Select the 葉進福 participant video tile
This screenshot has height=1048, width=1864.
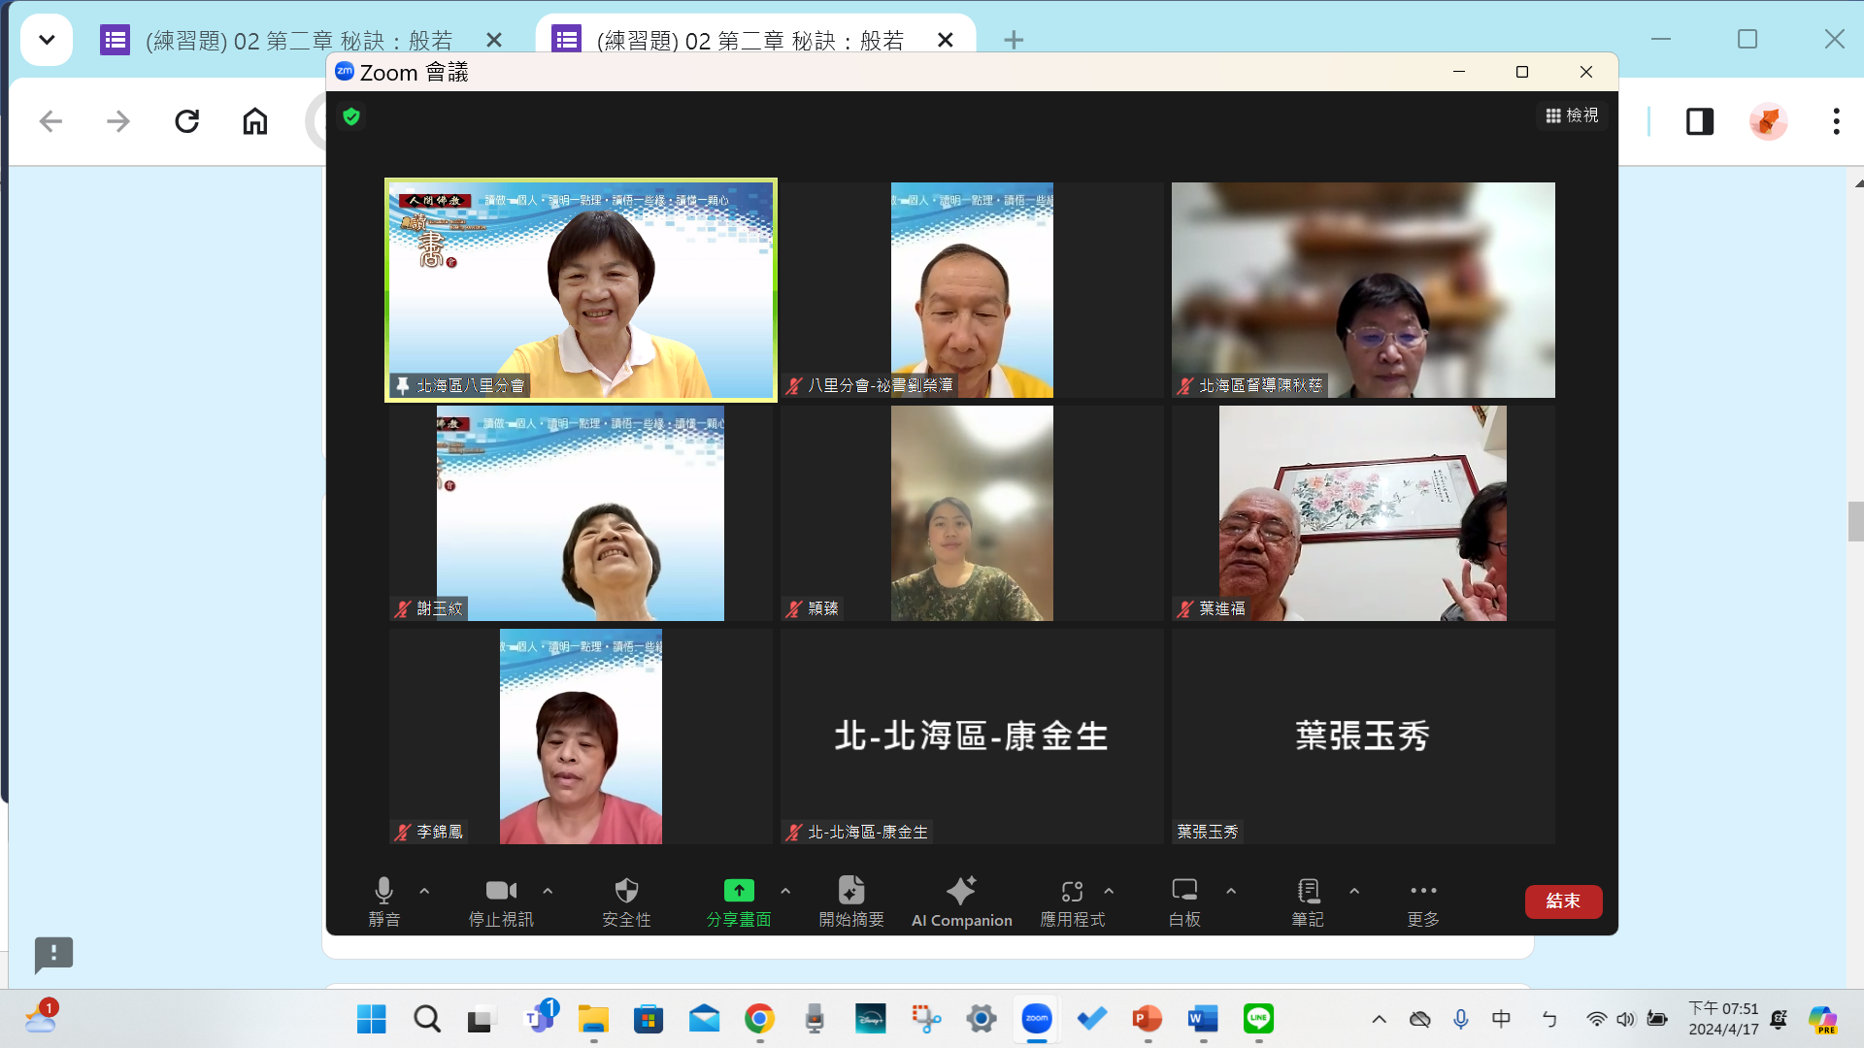point(1362,512)
